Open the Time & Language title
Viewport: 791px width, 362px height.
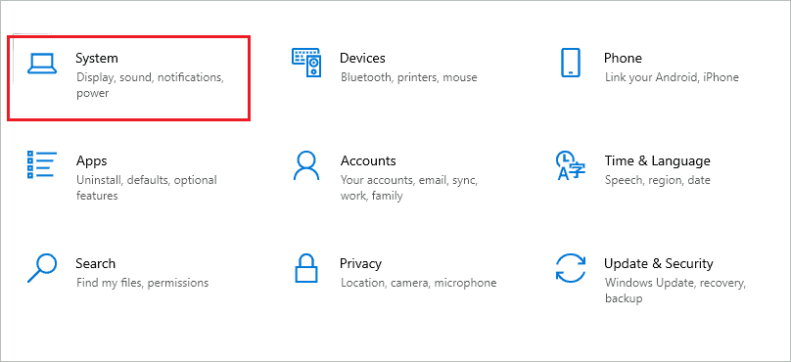click(x=657, y=161)
